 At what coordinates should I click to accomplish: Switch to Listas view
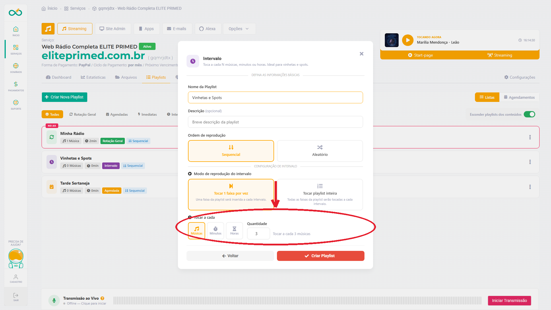(x=487, y=97)
